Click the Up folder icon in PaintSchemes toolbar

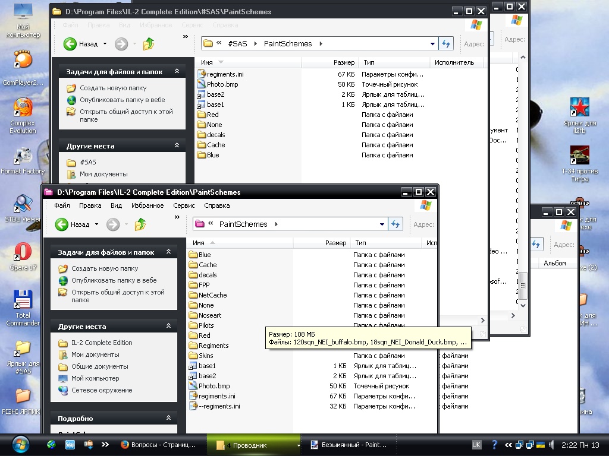pyautogui.click(x=140, y=224)
